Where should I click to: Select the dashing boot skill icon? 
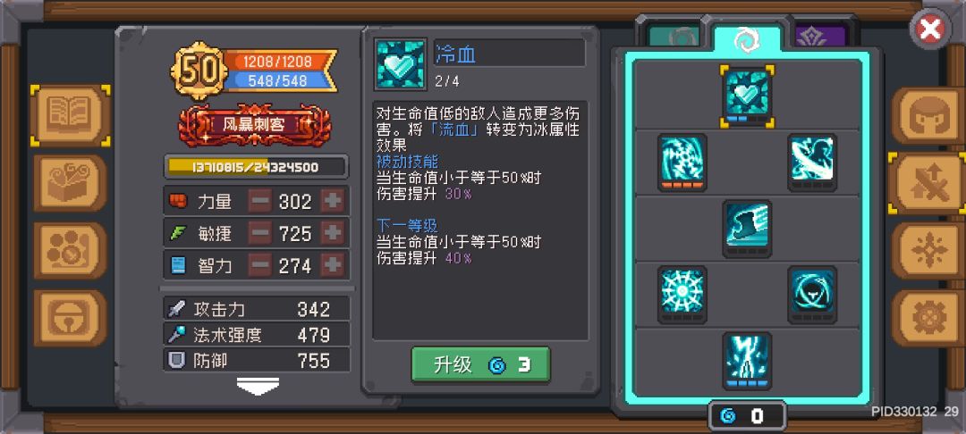(747, 228)
